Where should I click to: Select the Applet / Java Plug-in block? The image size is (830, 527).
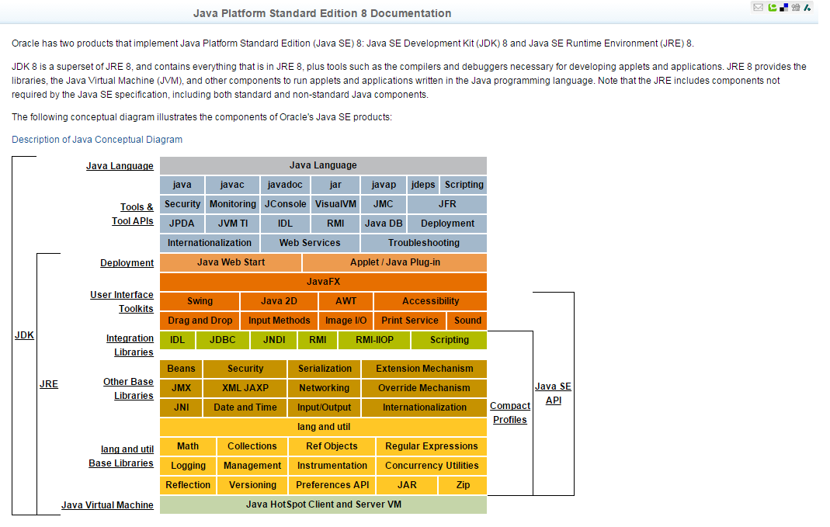pos(395,262)
